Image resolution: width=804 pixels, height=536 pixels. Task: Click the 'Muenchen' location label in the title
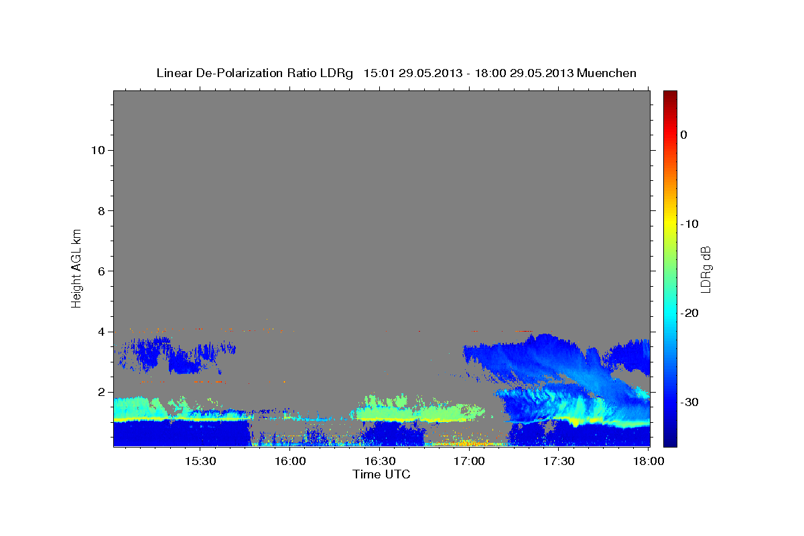coord(607,73)
